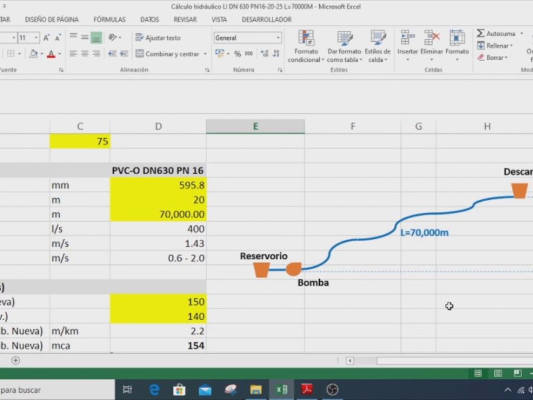Add a new sheet with the plus icon
Screen dimensions: 533x400
(16, 360)
